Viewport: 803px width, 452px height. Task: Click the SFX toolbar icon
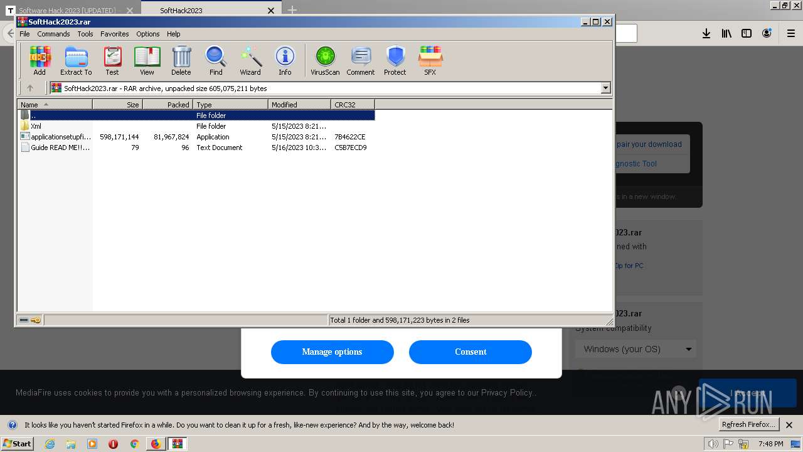[x=430, y=61]
